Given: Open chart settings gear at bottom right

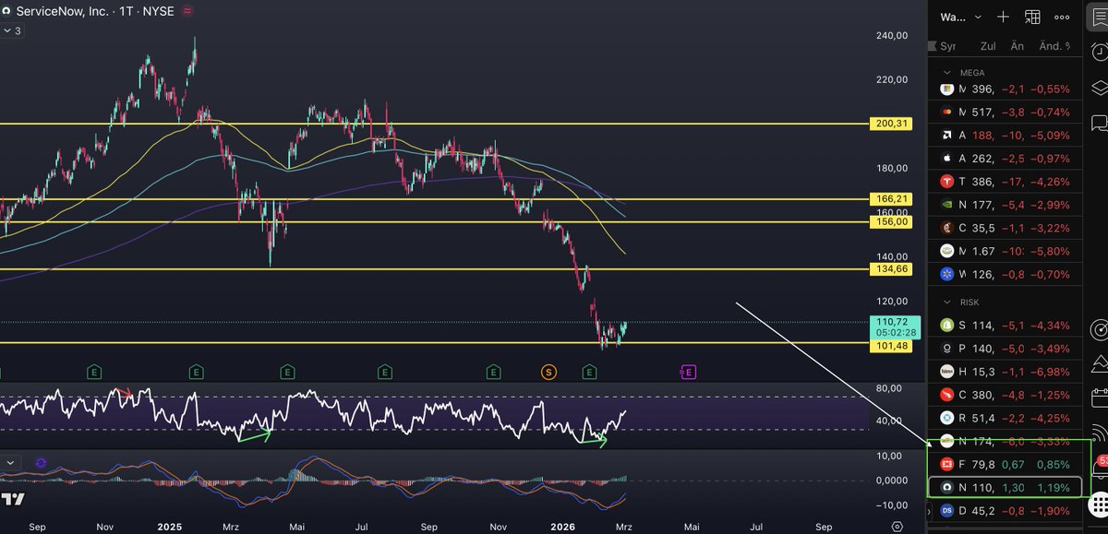Looking at the screenshot, I should pyautogui.click(x=897, y=526).
